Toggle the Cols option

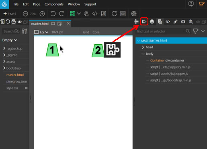[x=96, y=32]
